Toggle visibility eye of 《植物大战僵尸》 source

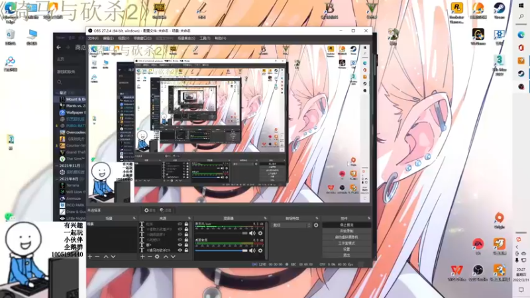pyautogui.click(x=180, y=229)
